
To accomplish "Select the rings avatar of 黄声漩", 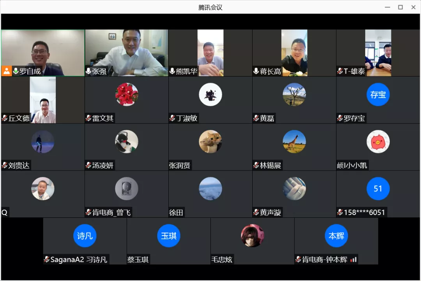I will 294,189.
